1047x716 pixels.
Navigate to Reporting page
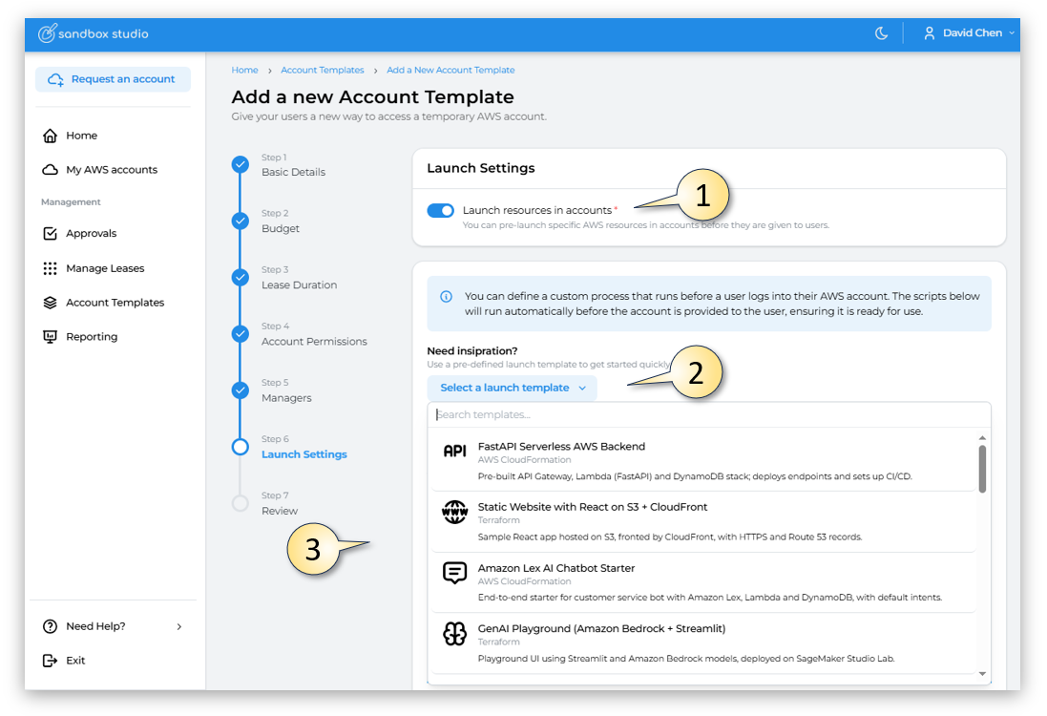(92, 337)
